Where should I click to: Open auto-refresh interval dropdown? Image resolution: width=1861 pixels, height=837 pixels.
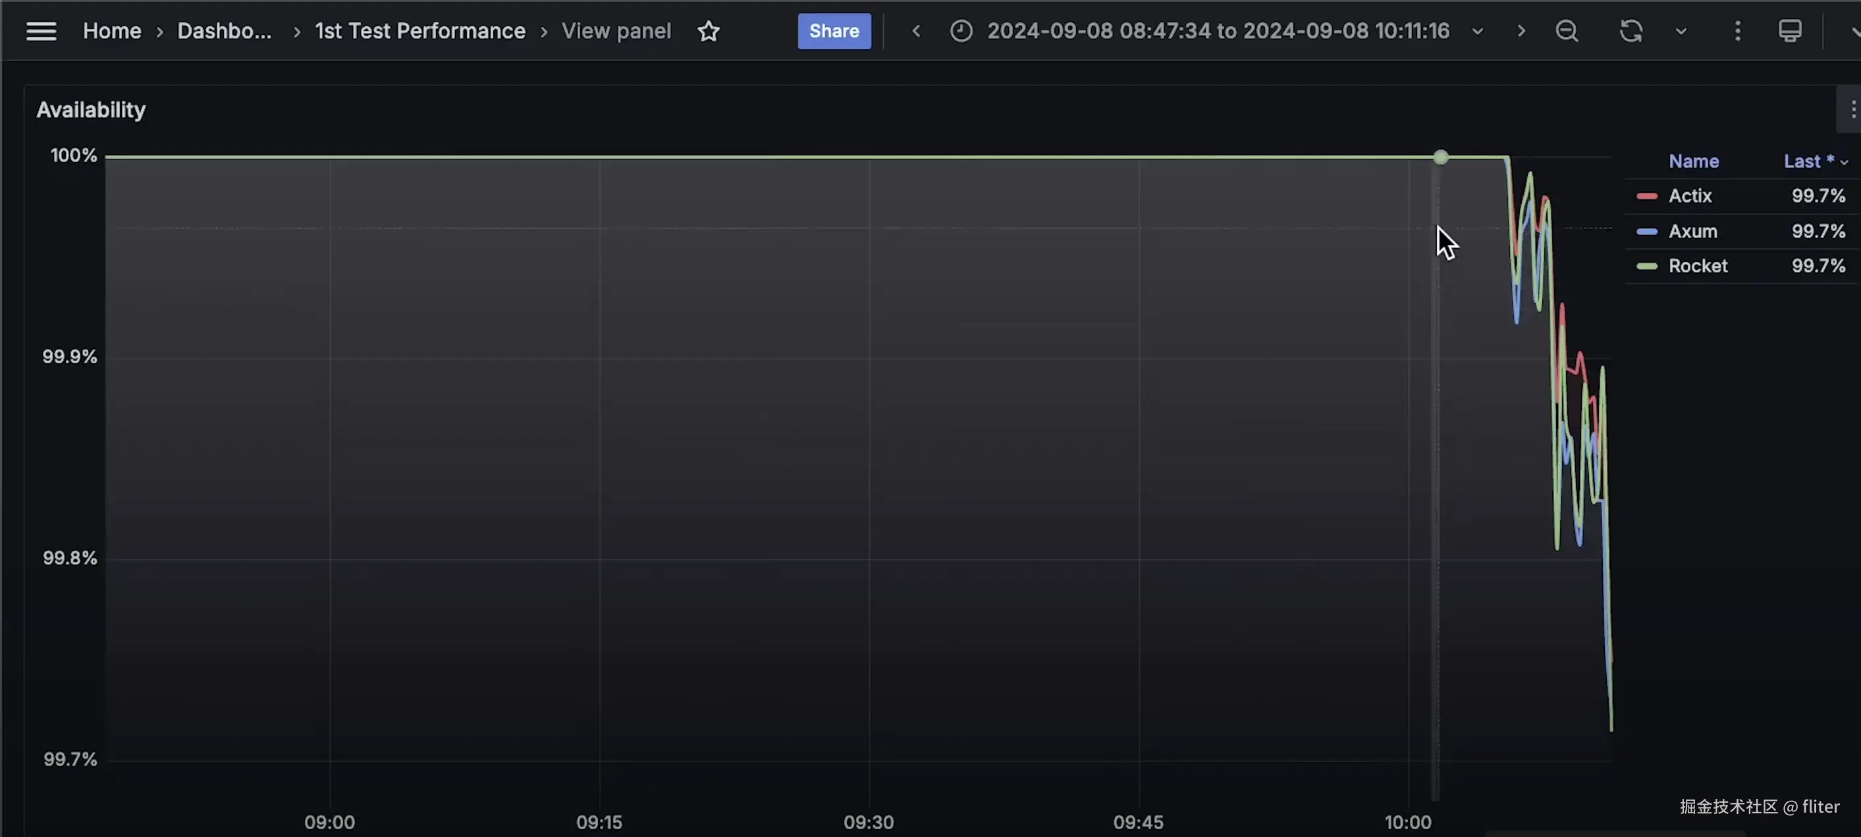point(1681,31)
